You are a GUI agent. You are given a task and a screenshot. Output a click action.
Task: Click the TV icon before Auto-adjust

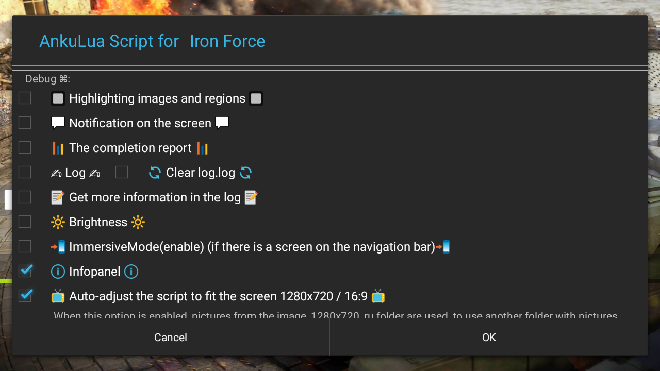[58, 296]
